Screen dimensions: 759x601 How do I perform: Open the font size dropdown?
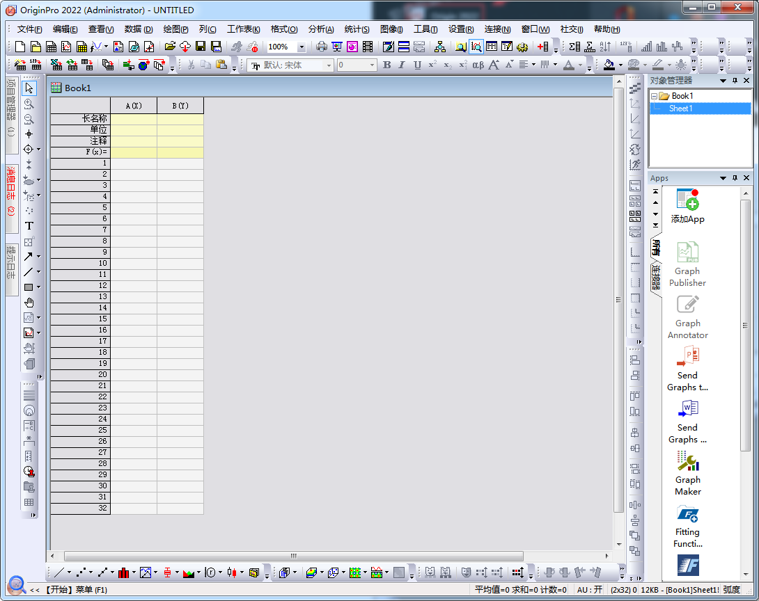coord(372,65)
